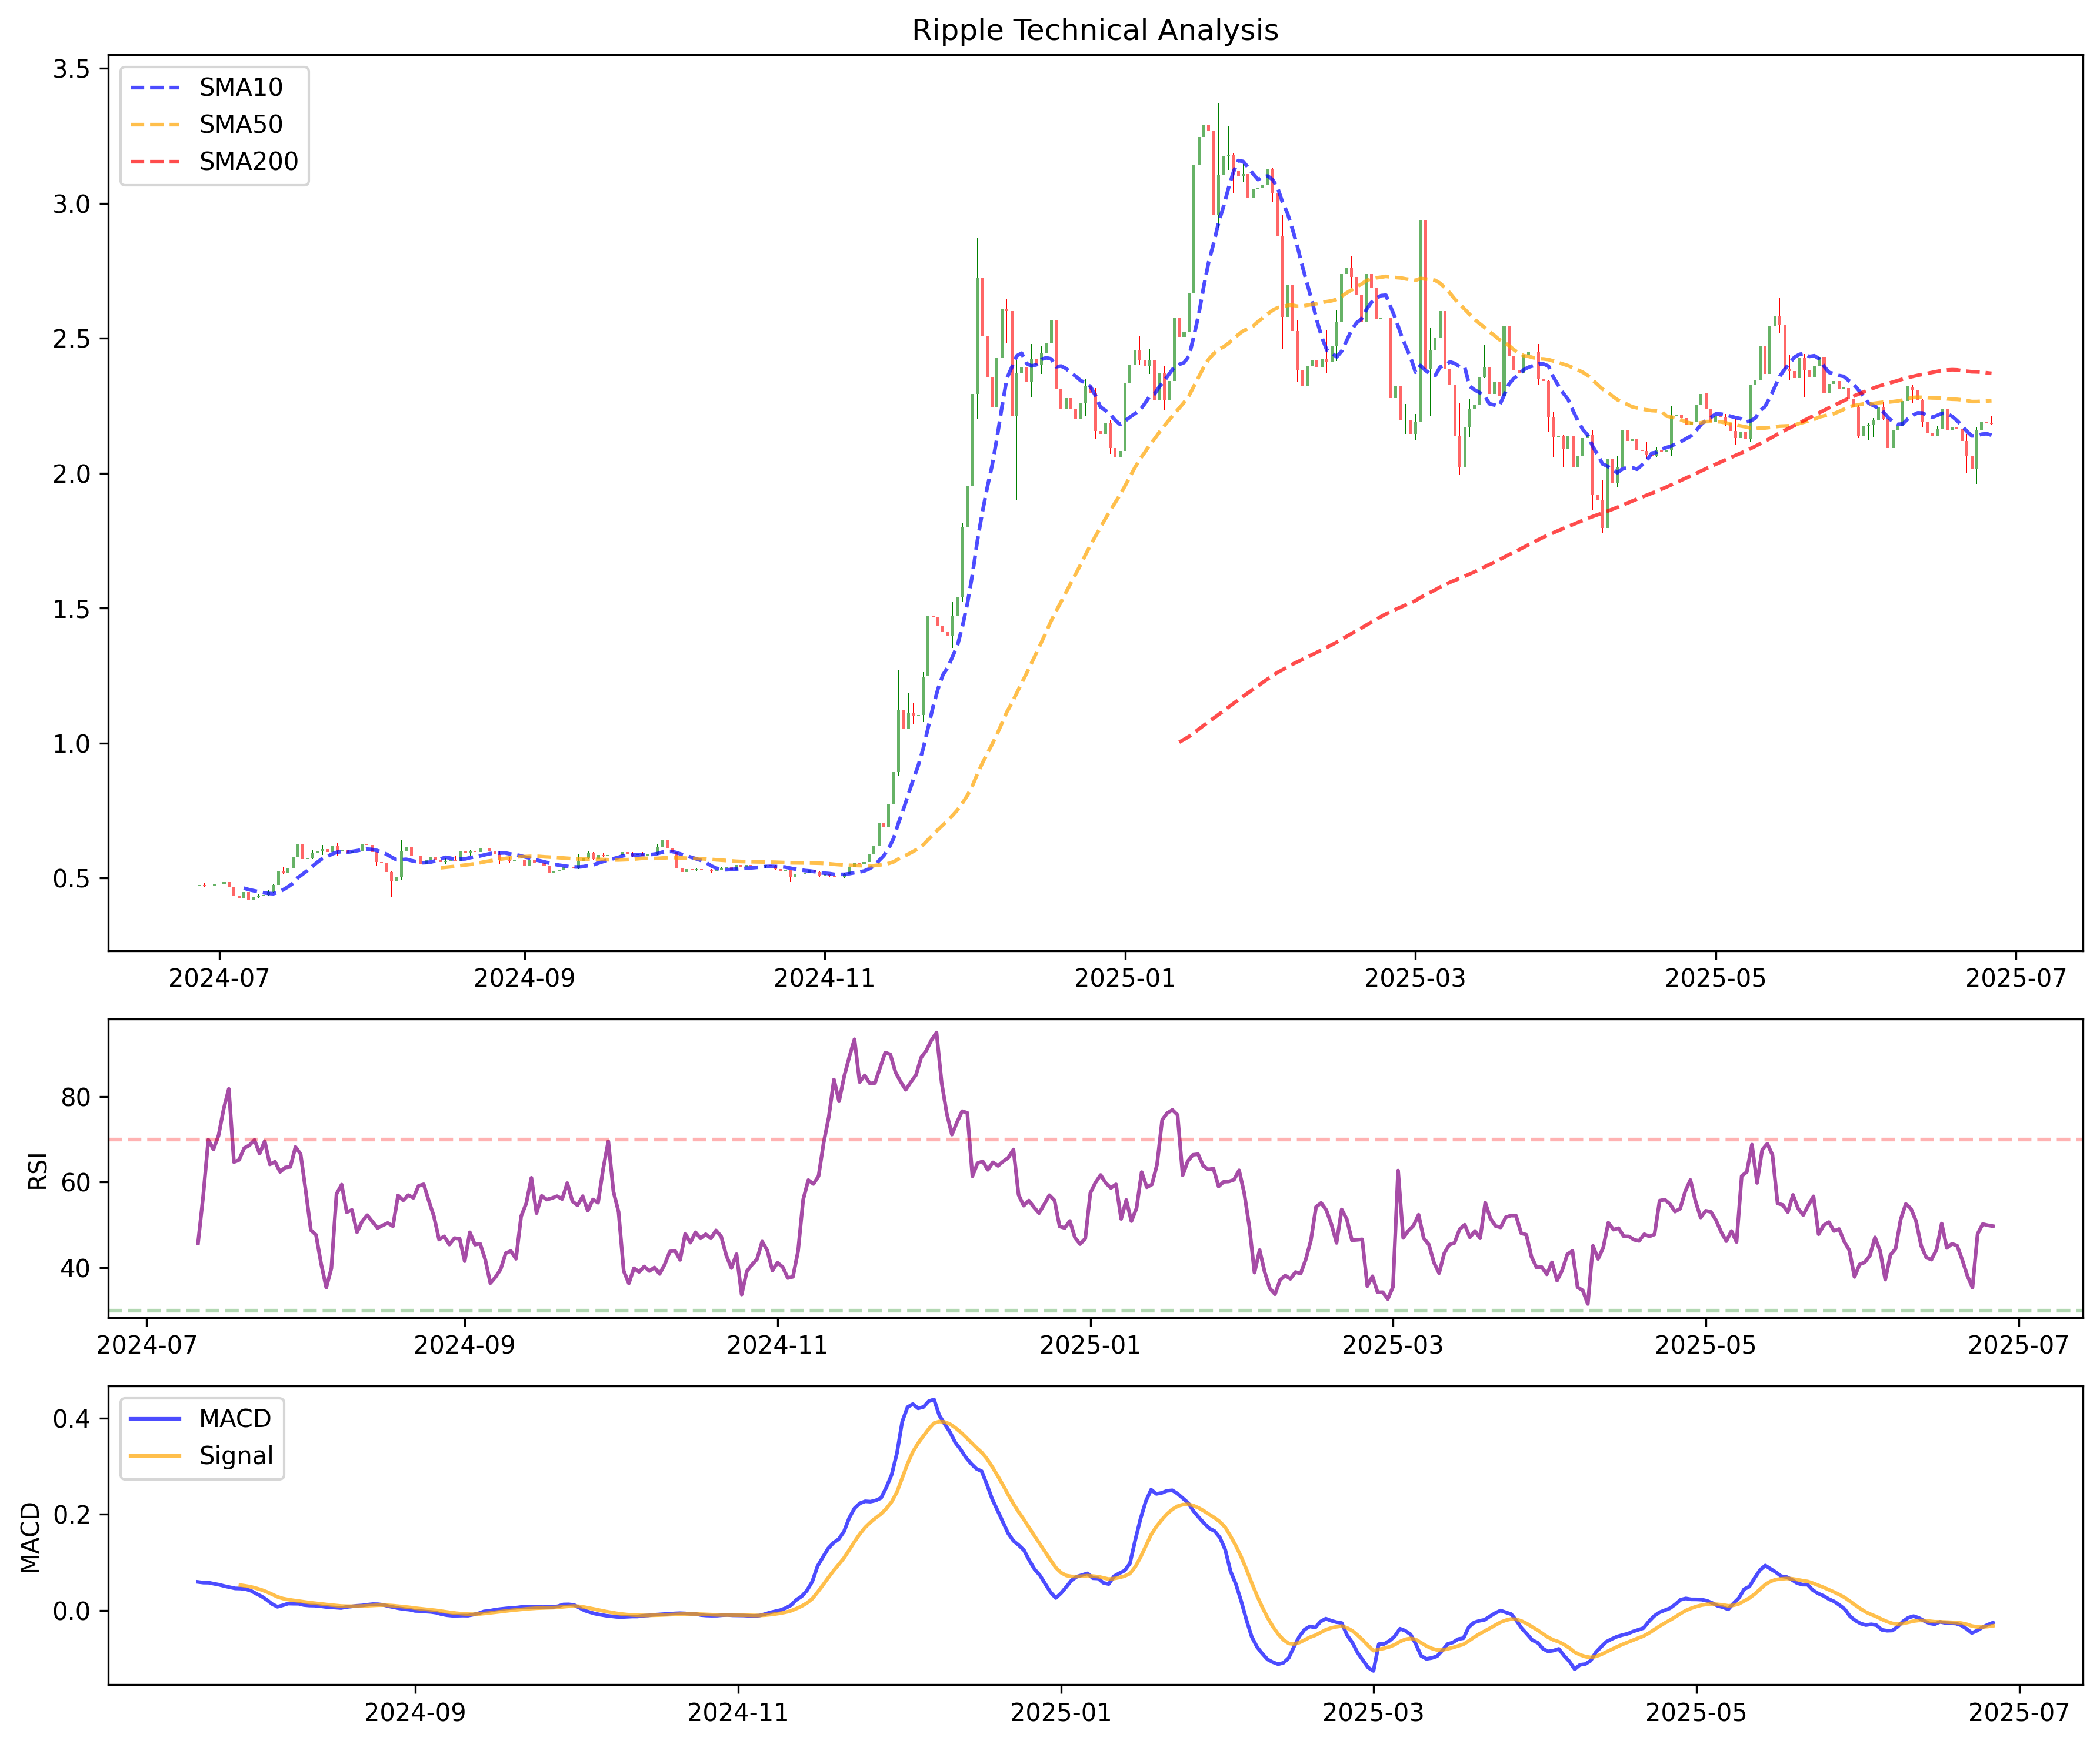Click the SMA200 legend label
Screen dimensions: 2100x1744
point(248,162)
